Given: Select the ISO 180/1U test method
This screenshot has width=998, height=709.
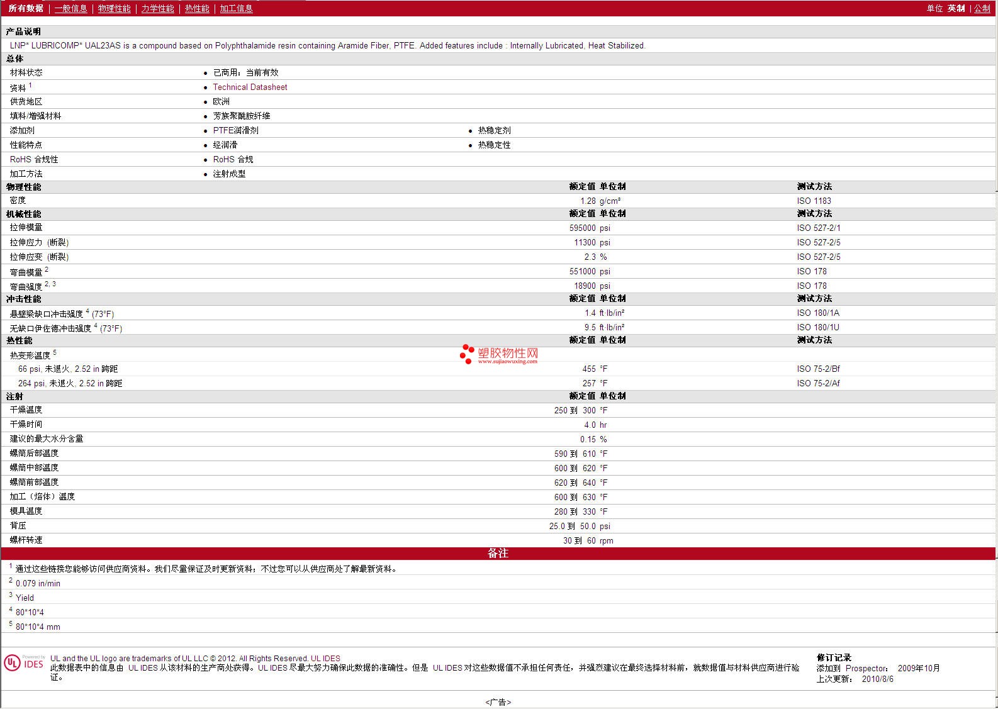Looking at the screenshot, I should pos(818,327).
